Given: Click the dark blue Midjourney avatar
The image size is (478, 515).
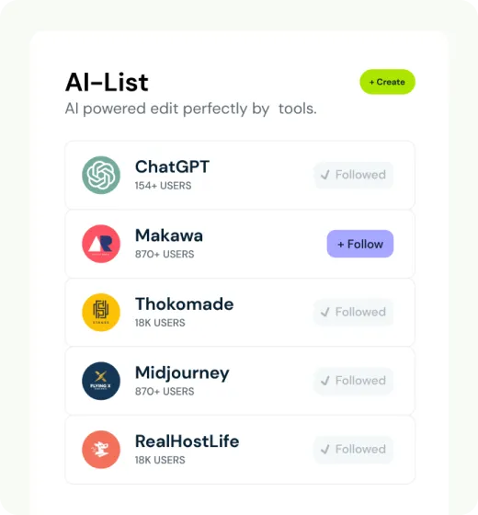Looking at the screenshot, I should (101, 381).
